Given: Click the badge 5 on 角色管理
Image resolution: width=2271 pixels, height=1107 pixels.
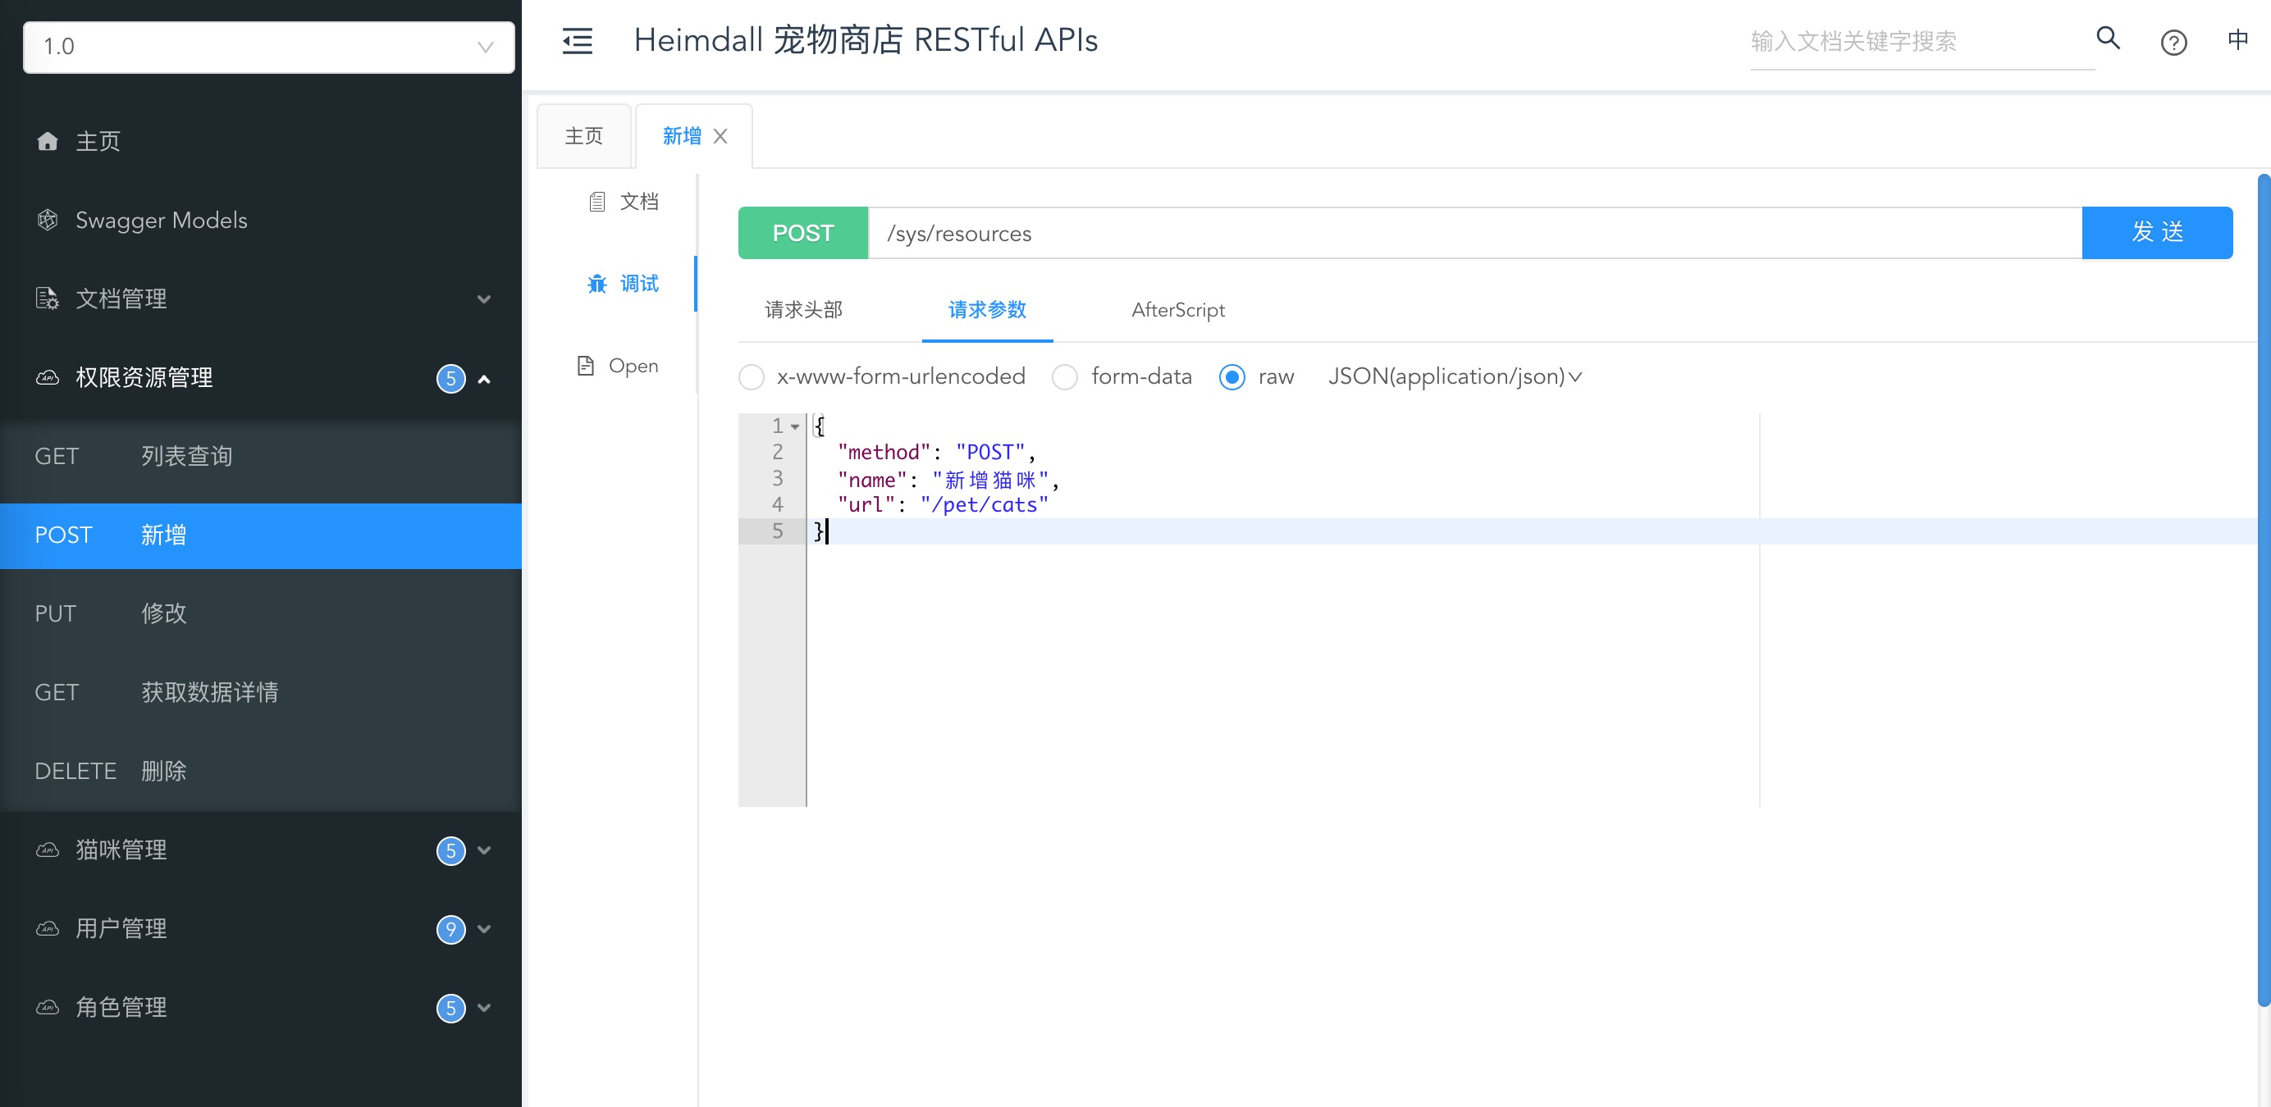Looking at the screenshot, I should (450, 1008).
